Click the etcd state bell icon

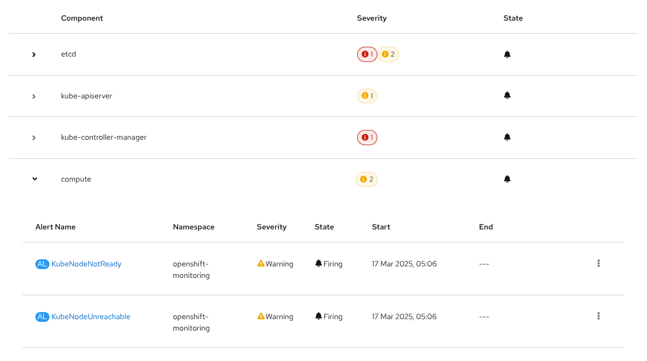[x=507, y=54]
